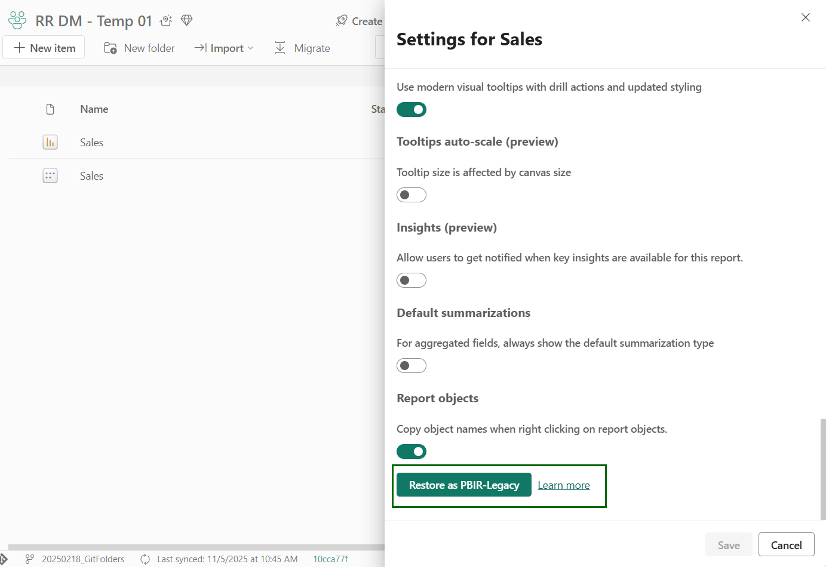Click the New folder option
The height and width of the screenshot is (567, 826).
139,48
